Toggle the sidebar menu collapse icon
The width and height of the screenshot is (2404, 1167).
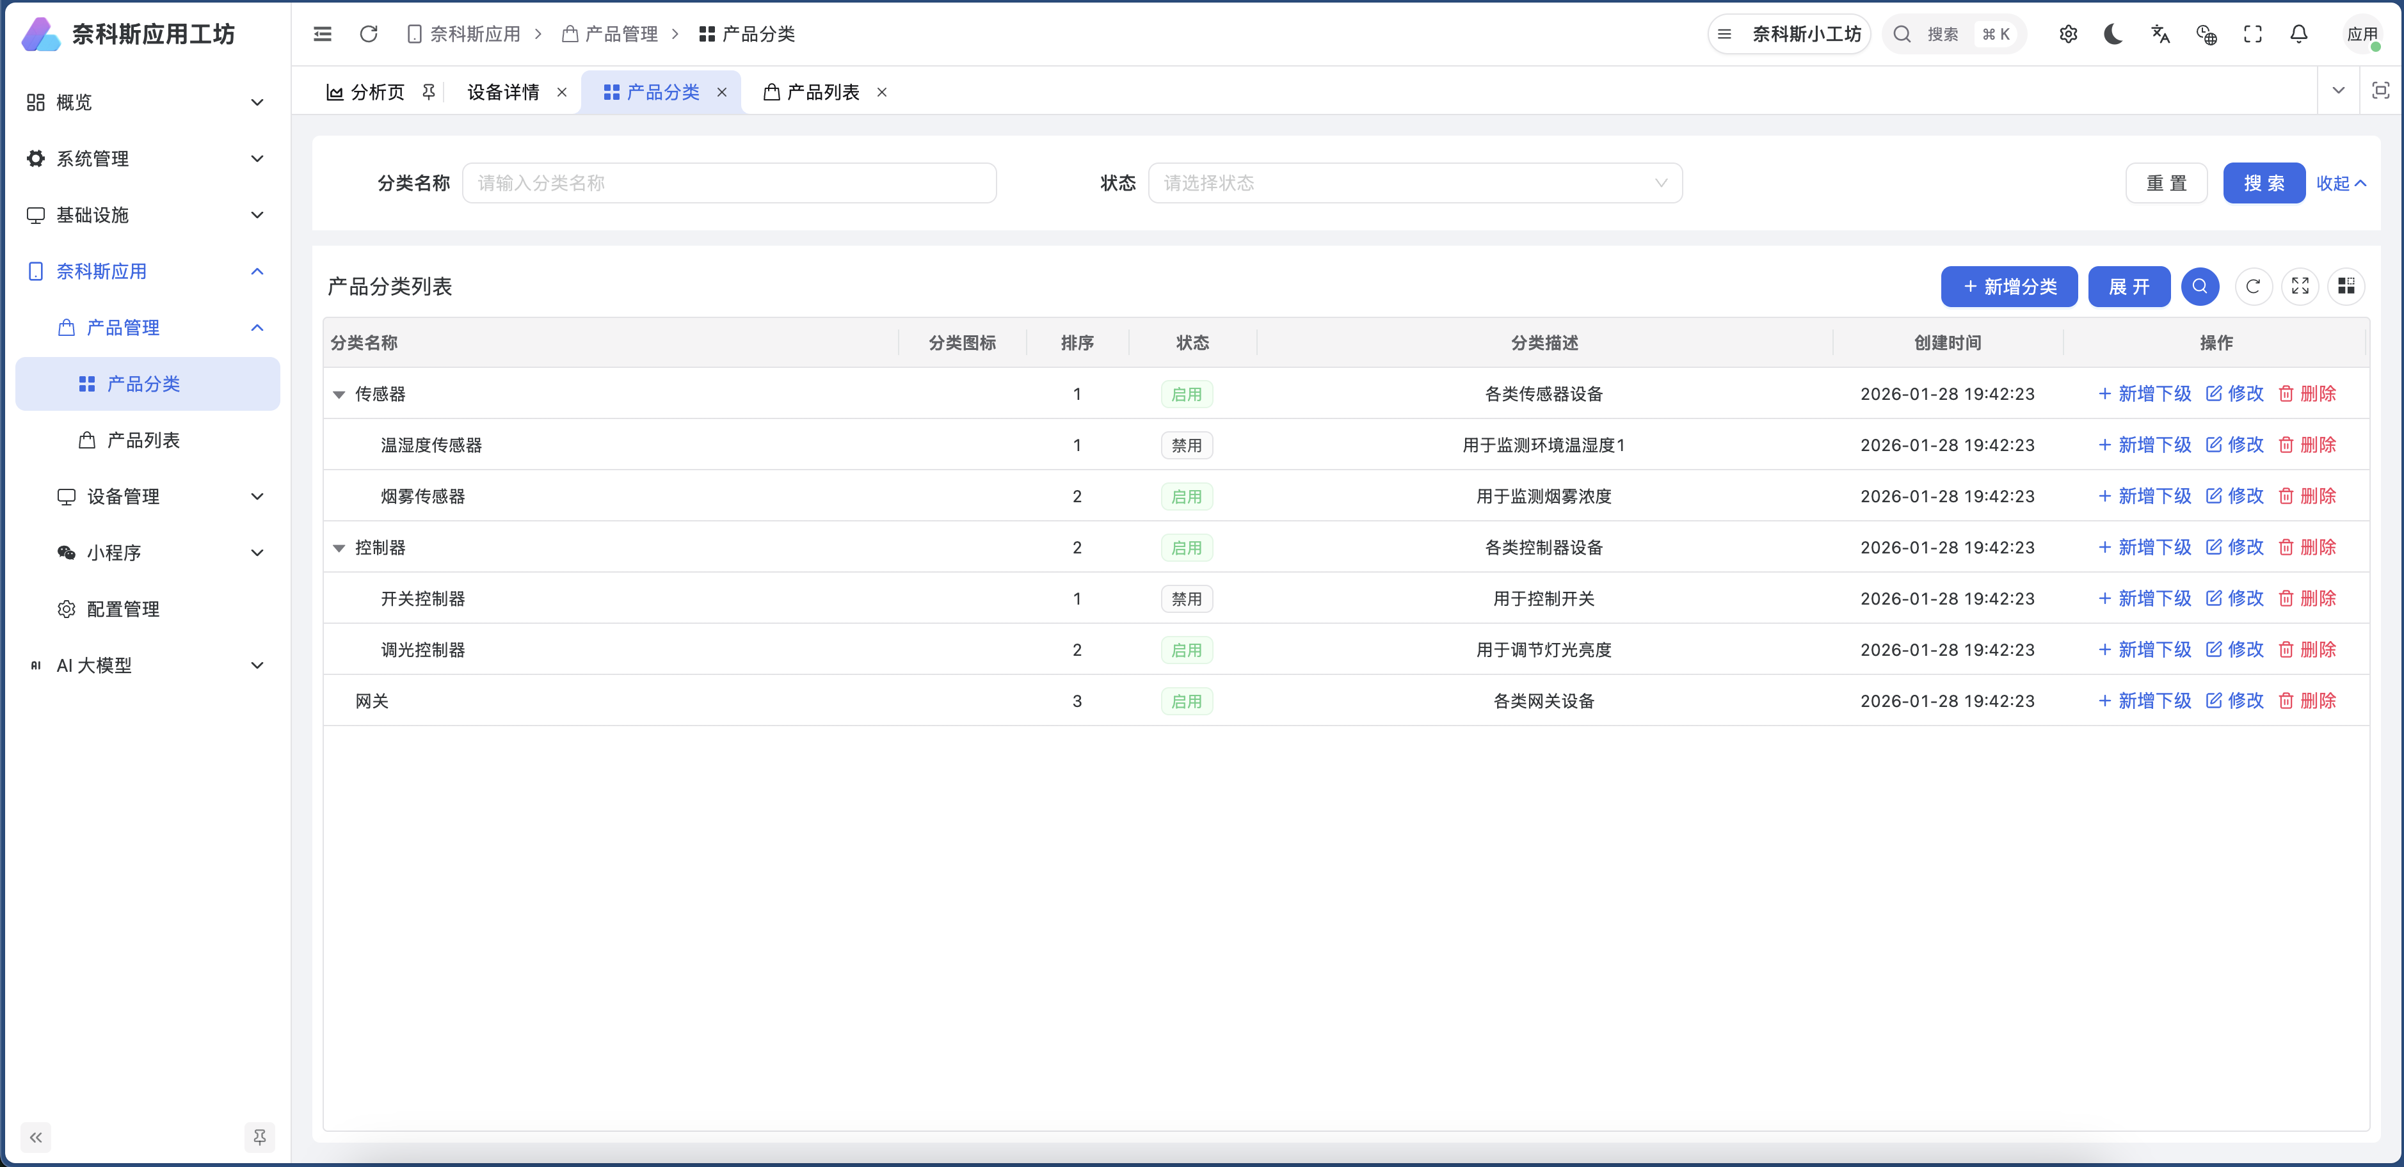323,35
